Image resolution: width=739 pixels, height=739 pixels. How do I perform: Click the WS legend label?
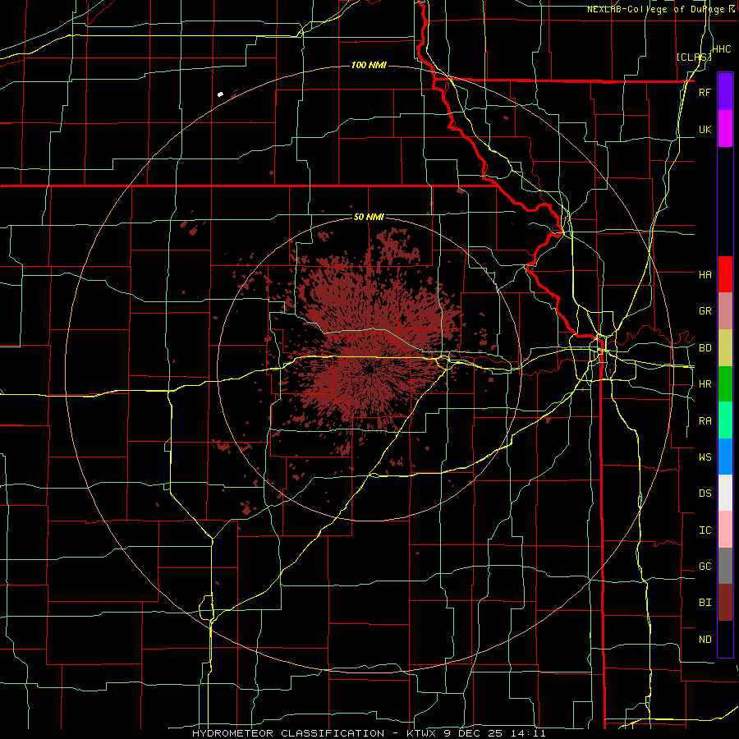[705, 457]
